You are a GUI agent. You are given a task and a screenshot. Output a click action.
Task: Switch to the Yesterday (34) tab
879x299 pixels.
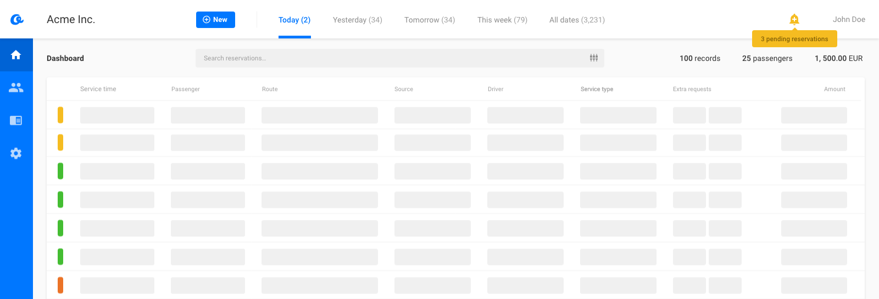[x=358, y=20]
